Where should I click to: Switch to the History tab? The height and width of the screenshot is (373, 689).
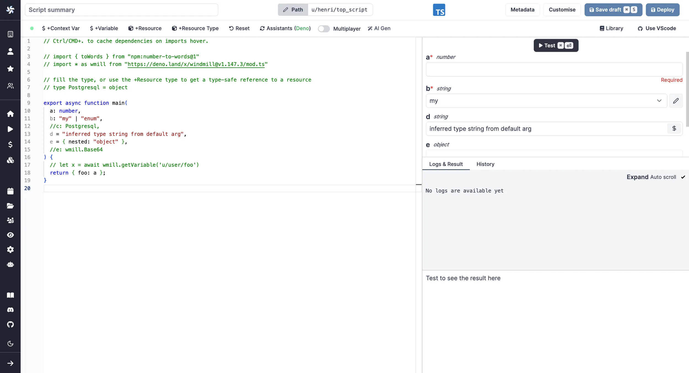485,164
